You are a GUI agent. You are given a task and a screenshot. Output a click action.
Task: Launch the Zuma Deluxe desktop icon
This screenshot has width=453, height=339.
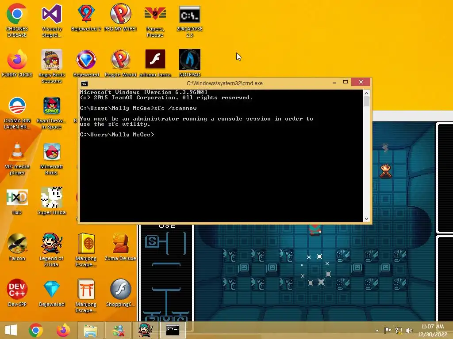tap(120, 247)
